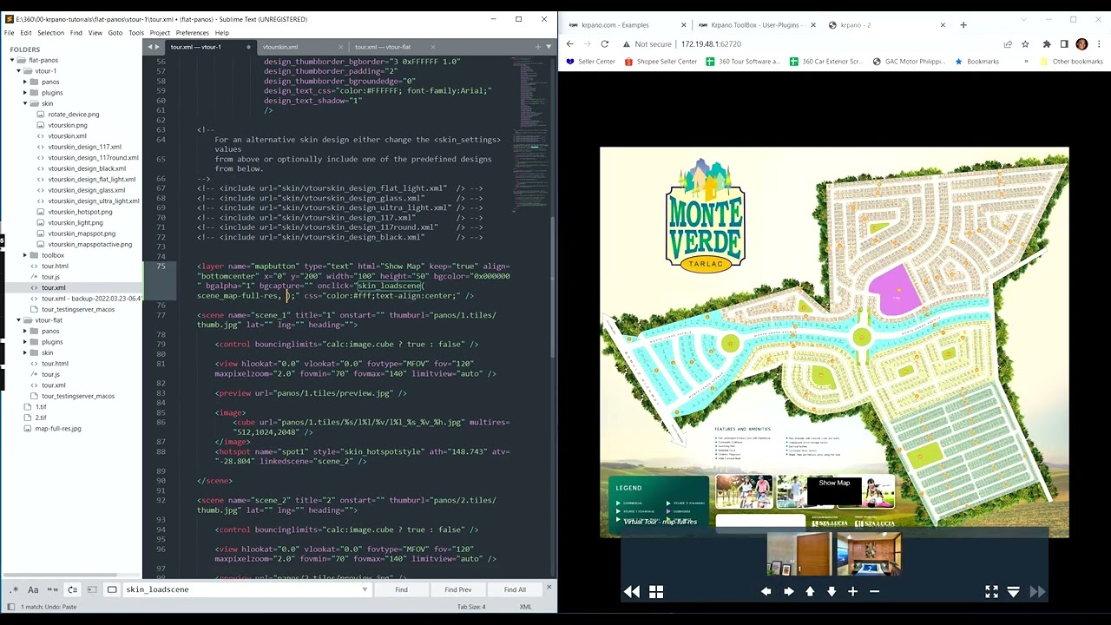
Task: Collapse the skin folder in sidebar
Action: (25, 103)
